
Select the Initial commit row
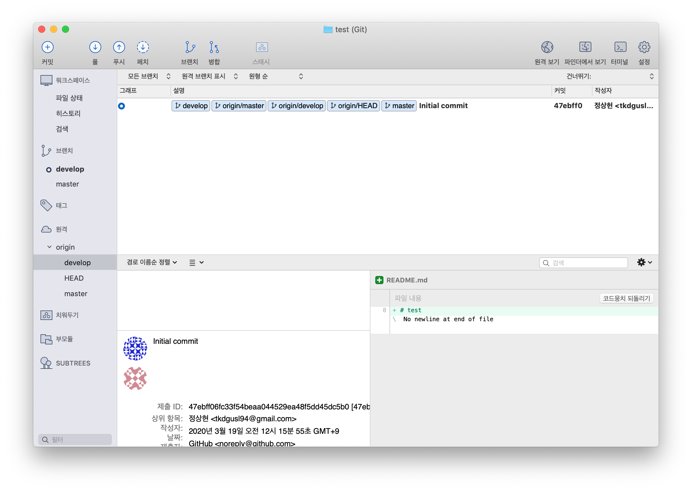[443, 106]
